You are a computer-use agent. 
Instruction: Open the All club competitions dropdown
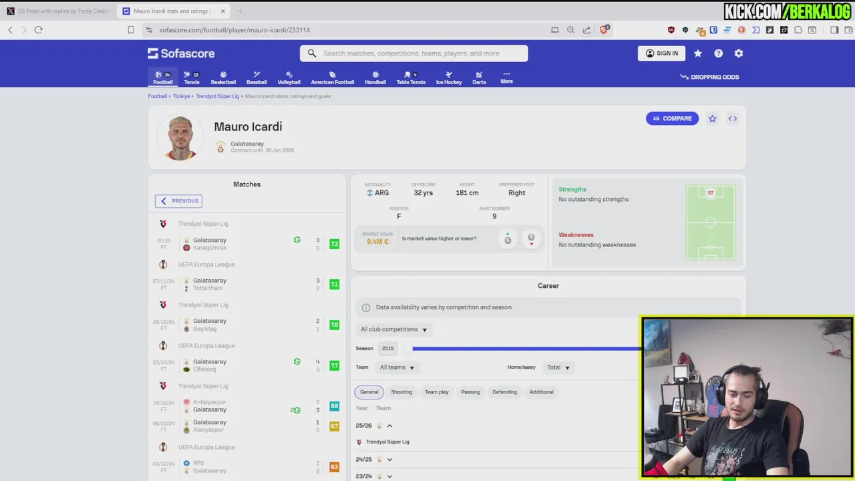[393, 329]
